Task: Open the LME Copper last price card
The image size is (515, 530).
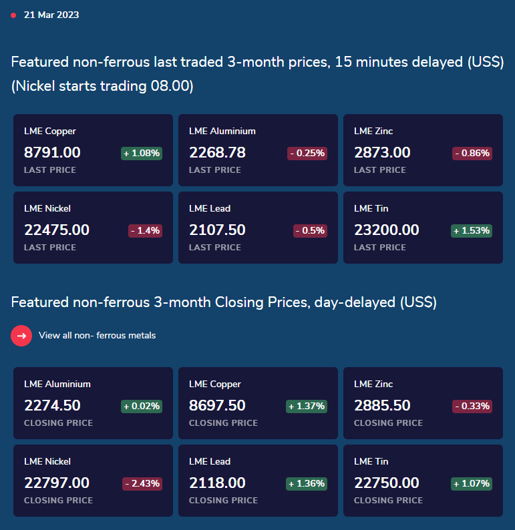Action: (x=93, y=150)
